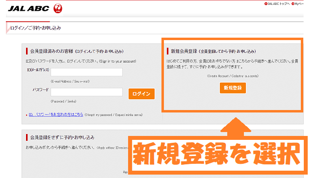
Task: Click the (E-mail Address / Seu e-mail) hint
Action: pyautogui.click(x=70, y=81)
